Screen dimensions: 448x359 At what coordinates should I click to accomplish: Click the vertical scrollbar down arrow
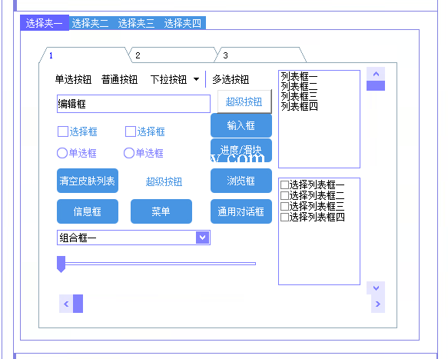[x=376, y=288]
